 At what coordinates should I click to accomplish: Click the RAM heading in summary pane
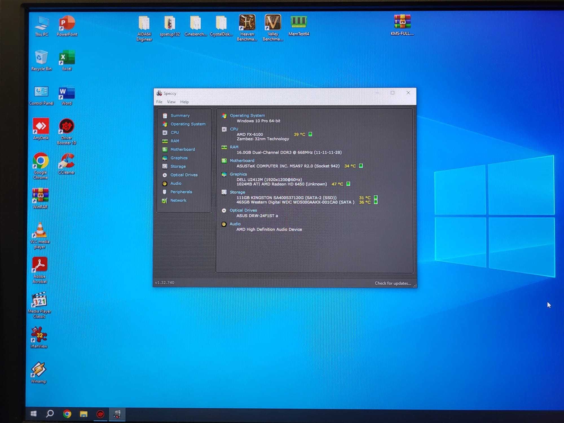[x=234, y=147]
